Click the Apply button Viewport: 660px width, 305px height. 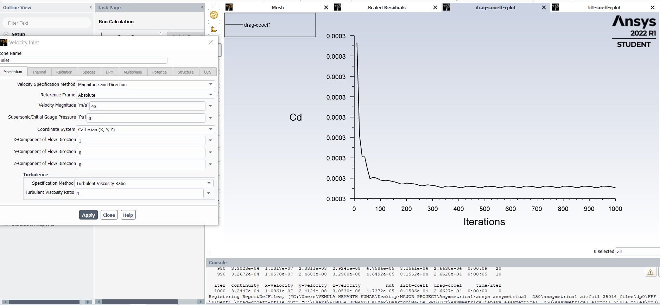pyautogui.click(x=88, y=215)
